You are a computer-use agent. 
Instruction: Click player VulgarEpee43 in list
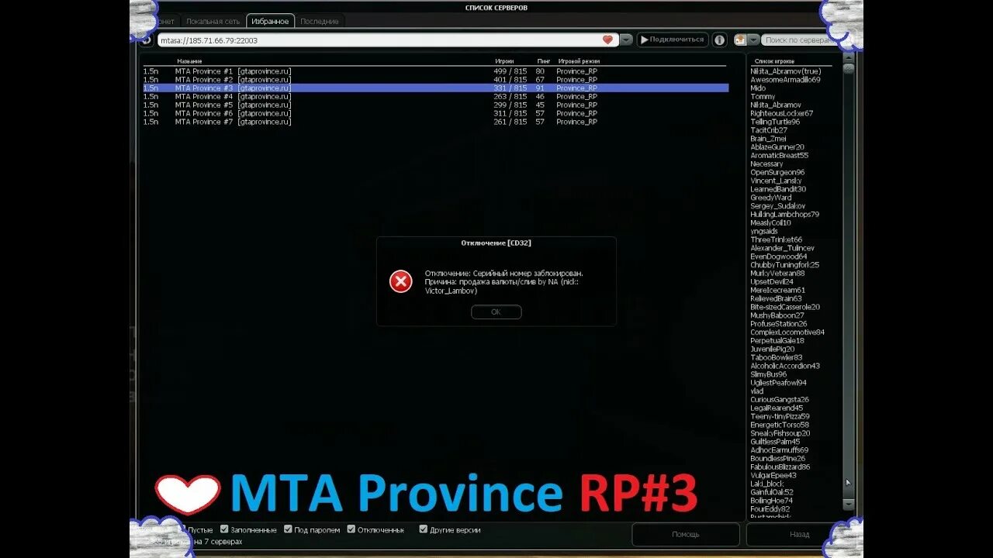point(773,475)
